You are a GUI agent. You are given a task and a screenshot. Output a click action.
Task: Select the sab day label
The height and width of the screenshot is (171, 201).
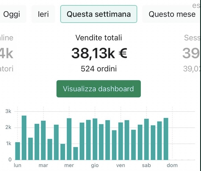[147, 165]
